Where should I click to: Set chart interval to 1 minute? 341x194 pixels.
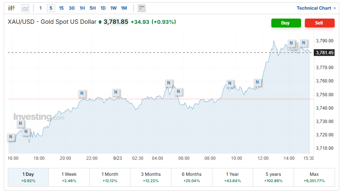tap(41, 8)
